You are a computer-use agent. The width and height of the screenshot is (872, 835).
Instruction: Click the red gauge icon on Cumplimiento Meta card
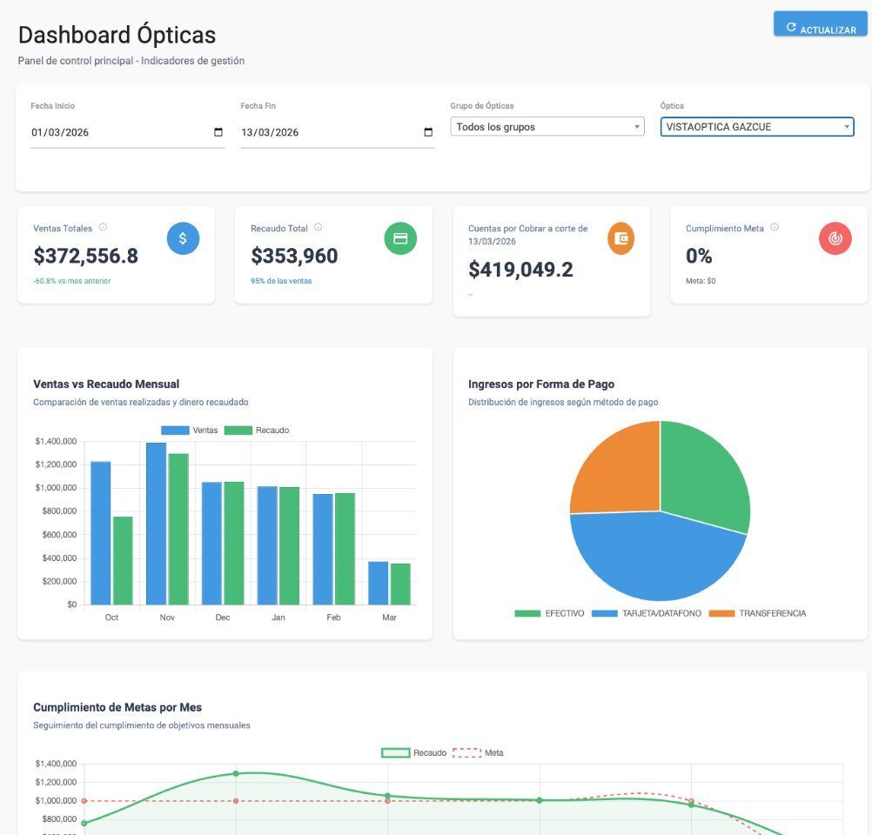click(x=835, y=237)
